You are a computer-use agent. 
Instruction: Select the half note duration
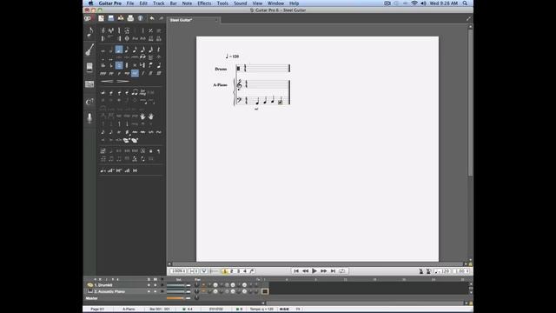111,50
